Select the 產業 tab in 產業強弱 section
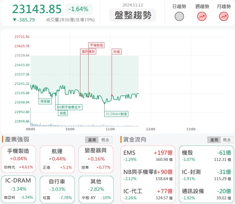The height and width of the screenshot is (204, 235). [92, 140]
